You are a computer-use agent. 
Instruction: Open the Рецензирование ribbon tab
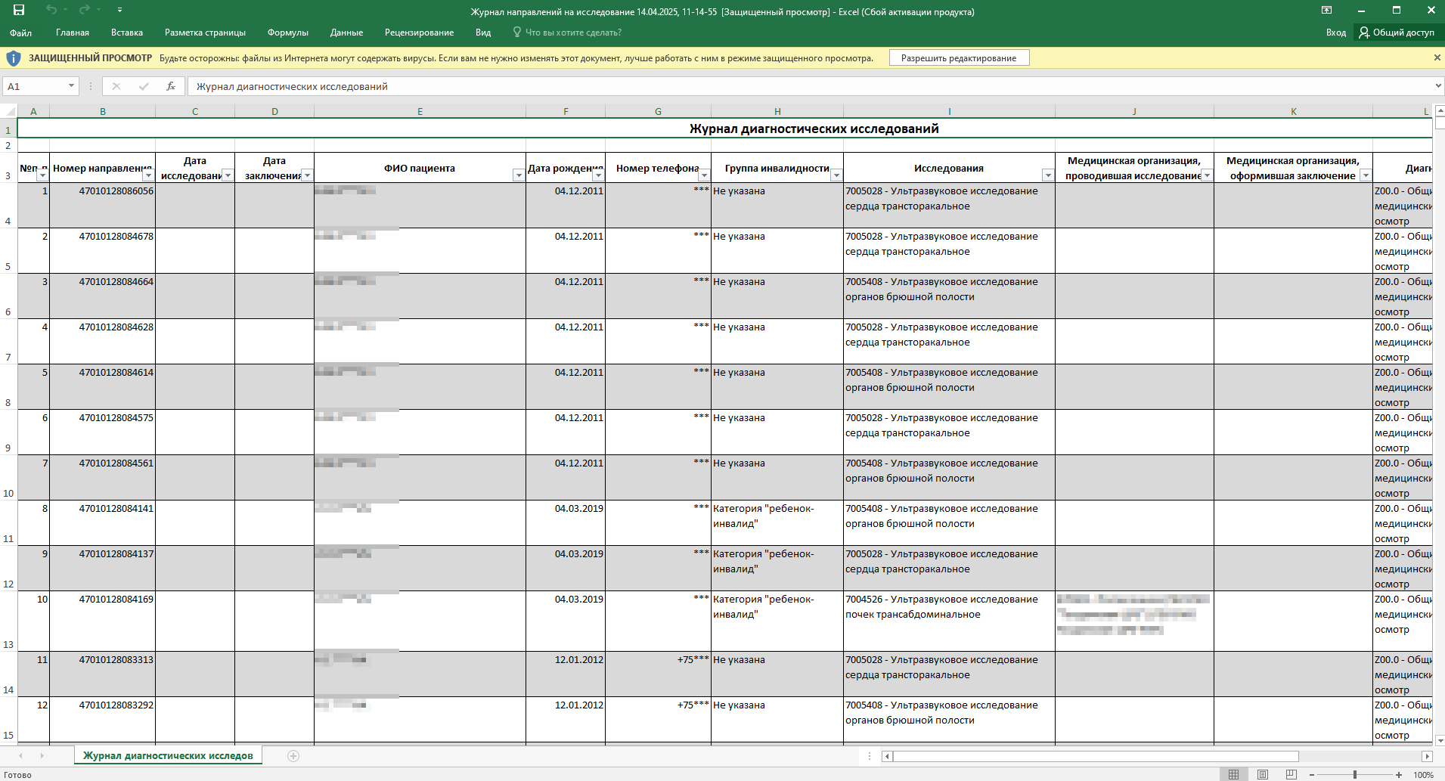(x=419, y=33)
